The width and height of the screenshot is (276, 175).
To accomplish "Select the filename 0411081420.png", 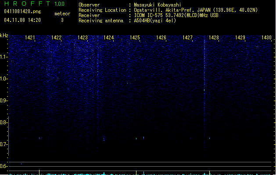I will pyautogui.click(x=22, y=11).
